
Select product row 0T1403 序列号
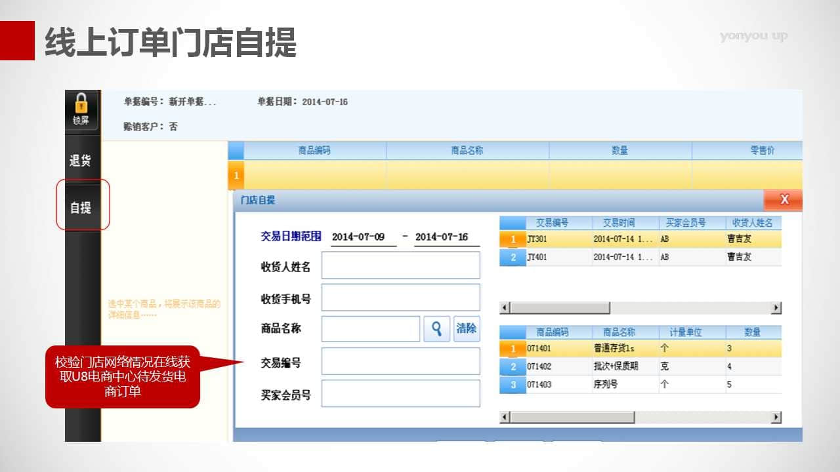(x=558, y=384)
